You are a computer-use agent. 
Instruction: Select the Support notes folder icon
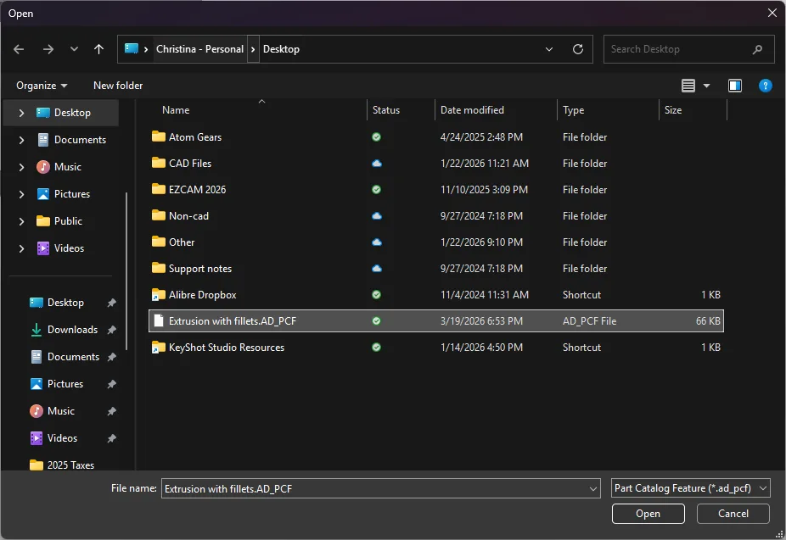pyautogui.click(x=159, y=268)
